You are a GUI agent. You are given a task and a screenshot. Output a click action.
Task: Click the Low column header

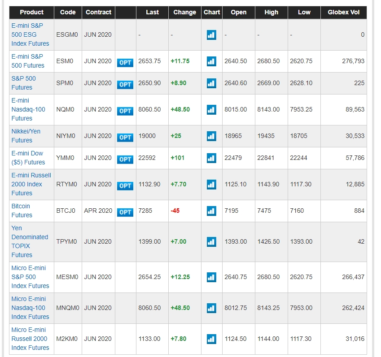pos(304,13)
